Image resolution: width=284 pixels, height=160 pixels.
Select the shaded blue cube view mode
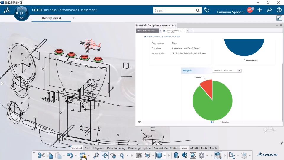click(x=159, y=156)
